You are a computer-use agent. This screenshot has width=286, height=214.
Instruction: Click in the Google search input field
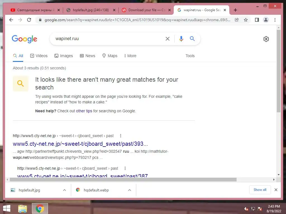point(108,38)
